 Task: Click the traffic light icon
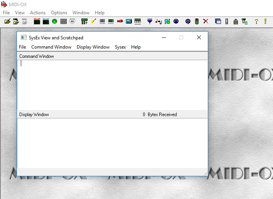[197, 22]
